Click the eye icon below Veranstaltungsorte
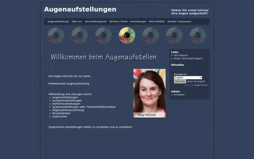This screenshot has width=254, height=159. click(103, 35)
